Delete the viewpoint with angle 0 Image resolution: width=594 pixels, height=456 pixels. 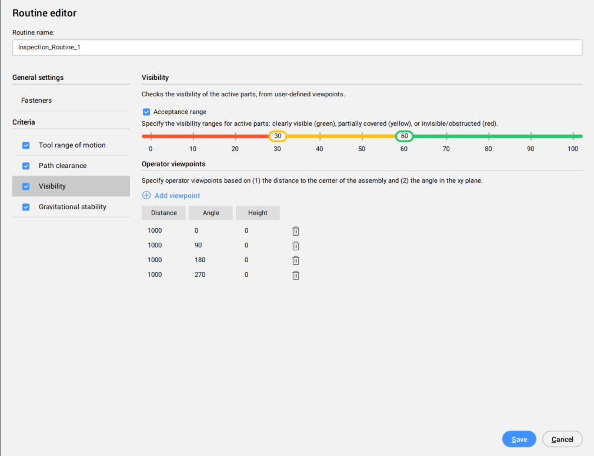[296, 231]
